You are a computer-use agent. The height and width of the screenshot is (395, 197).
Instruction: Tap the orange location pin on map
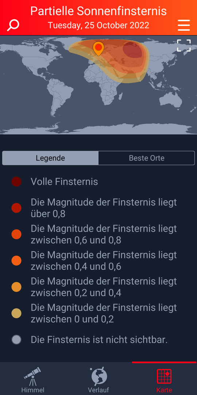[x=98, y=49]
